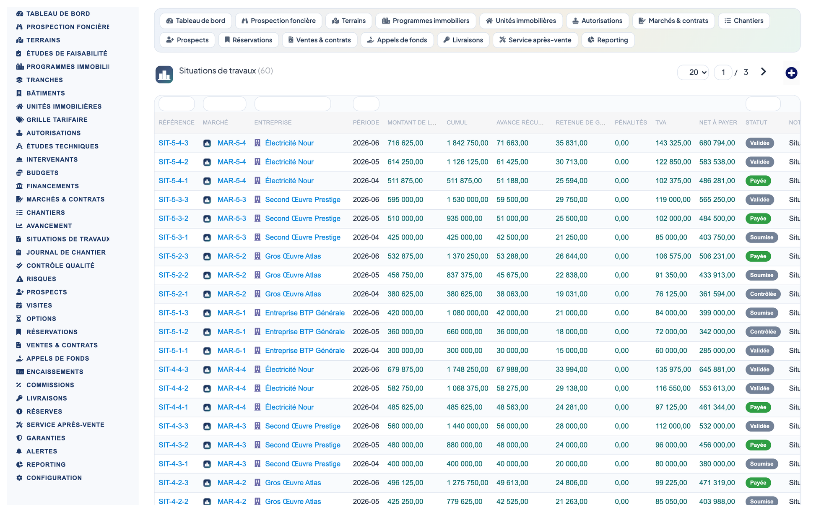The image size is (816, 505).
Task: Click the Encaissements sidebar icon
Action: (19, 372)
